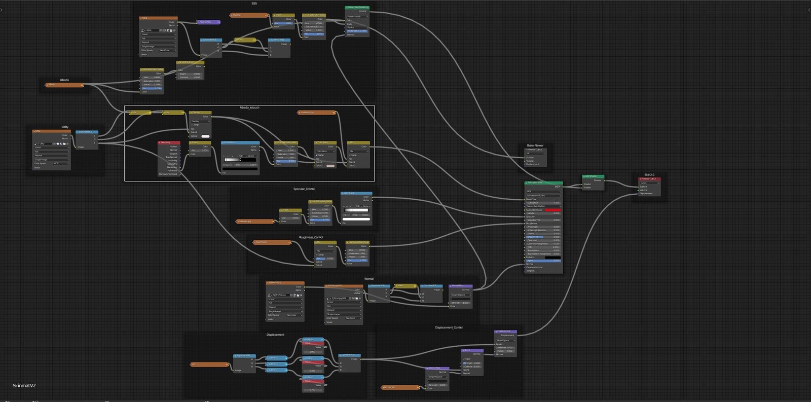The image size is (811, 402).
Task: Open the Cycles target dropdown on Skin2.0 output
Action: 650,183
